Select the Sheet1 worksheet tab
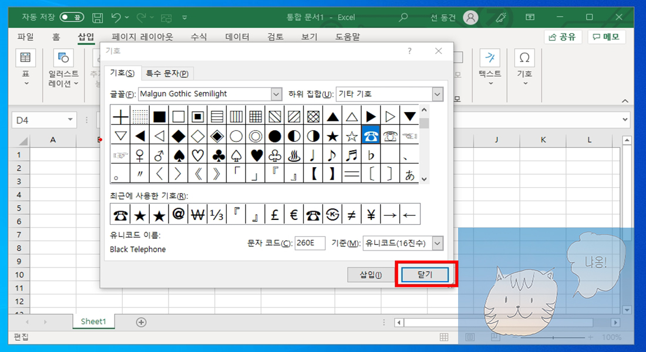Image resolution: width=646 pixels, height=352 pixels. (x=93, y=321)
